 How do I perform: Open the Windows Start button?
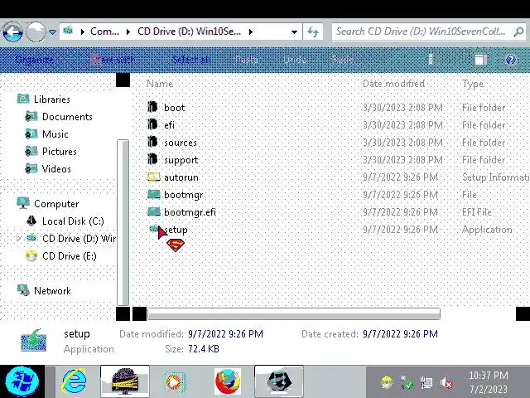[22, 381]
